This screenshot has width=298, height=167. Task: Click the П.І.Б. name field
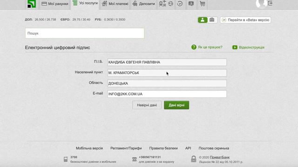(x=167, y=62)
